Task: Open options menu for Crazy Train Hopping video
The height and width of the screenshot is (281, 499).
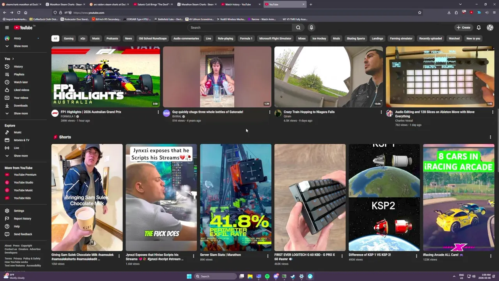Action: [381, 112]
